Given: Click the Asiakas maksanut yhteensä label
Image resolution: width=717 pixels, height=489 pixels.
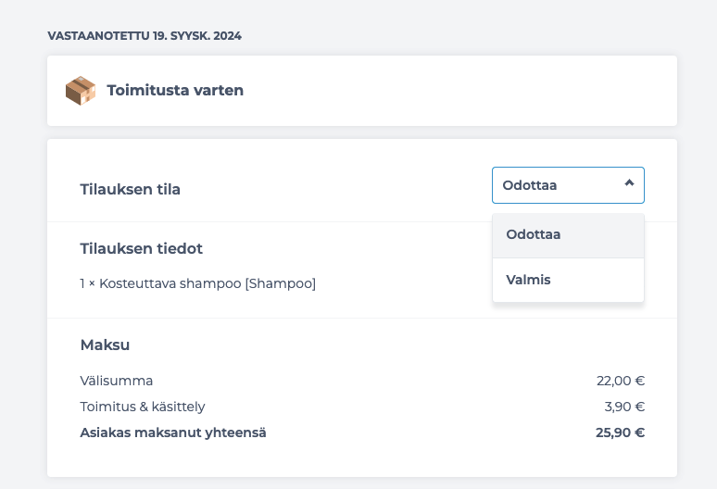Looking at the screenshot, I should [173, 433].
